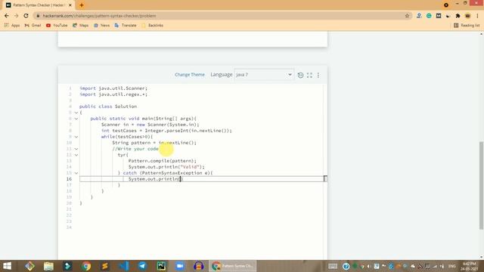The width and height of the screenshot is (484, 272).
Task: Click the green Grammarly extension icon
Action: (429, 16)
